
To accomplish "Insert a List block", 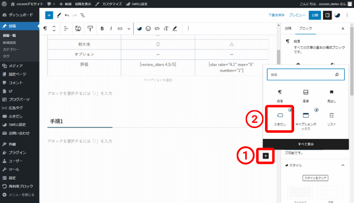I will (332, 119).
